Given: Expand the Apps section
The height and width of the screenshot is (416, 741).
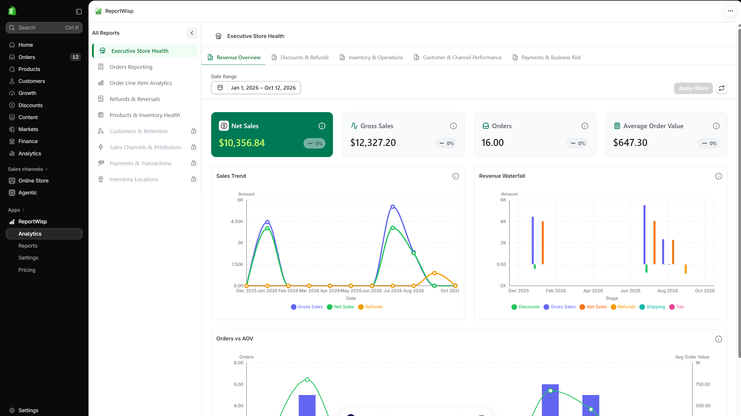Looking at the screenshot, I should pos(16,210).
